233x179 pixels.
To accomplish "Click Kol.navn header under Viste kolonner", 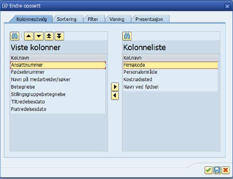I will click(x=58, y=58).
